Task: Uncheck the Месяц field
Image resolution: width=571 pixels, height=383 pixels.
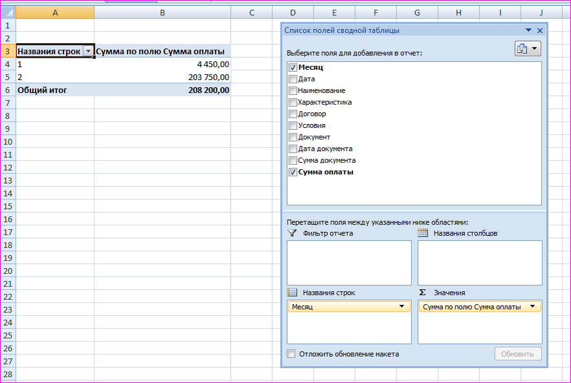Action: click(x=292, y=67)
